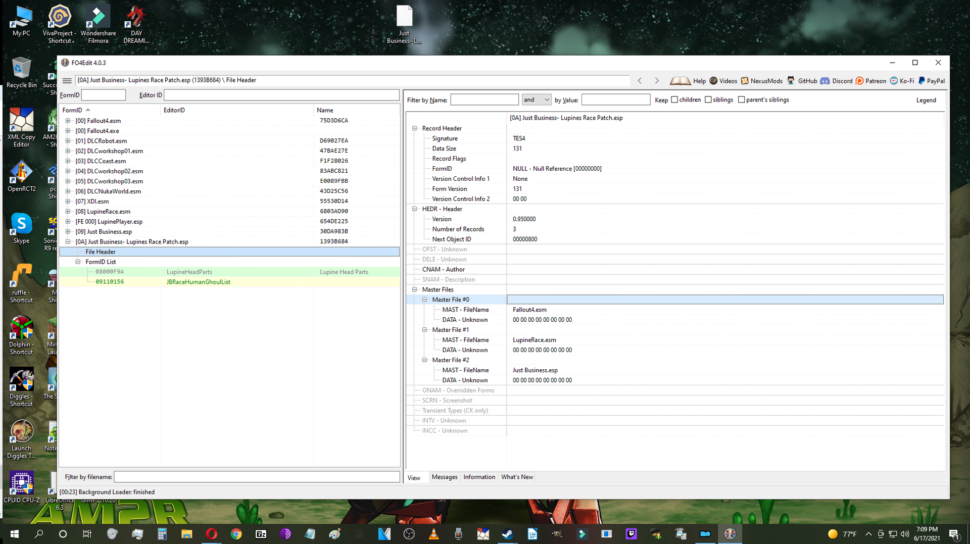Click the Filter by Name field
Image resolution: width=970 pixels, height=544 pixels.
click(x=484, y=100)
